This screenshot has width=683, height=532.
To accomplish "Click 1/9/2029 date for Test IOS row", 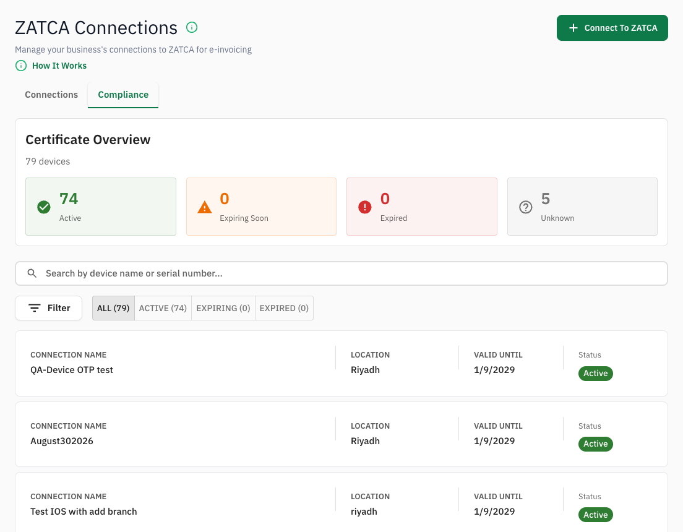I will 494,512.
